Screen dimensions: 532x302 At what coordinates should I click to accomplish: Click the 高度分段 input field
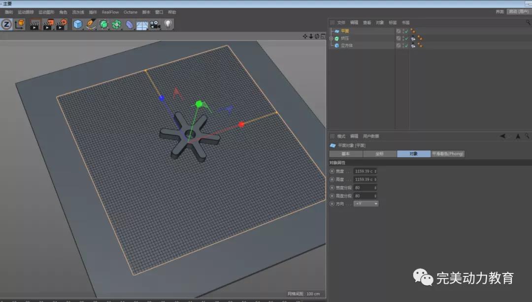click(364, 196)
